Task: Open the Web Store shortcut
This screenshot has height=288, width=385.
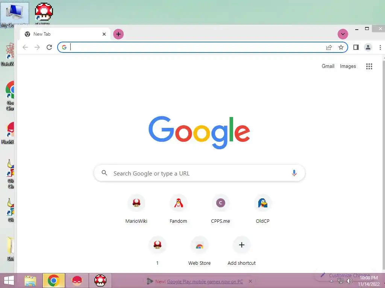Action: coord(199,251)
